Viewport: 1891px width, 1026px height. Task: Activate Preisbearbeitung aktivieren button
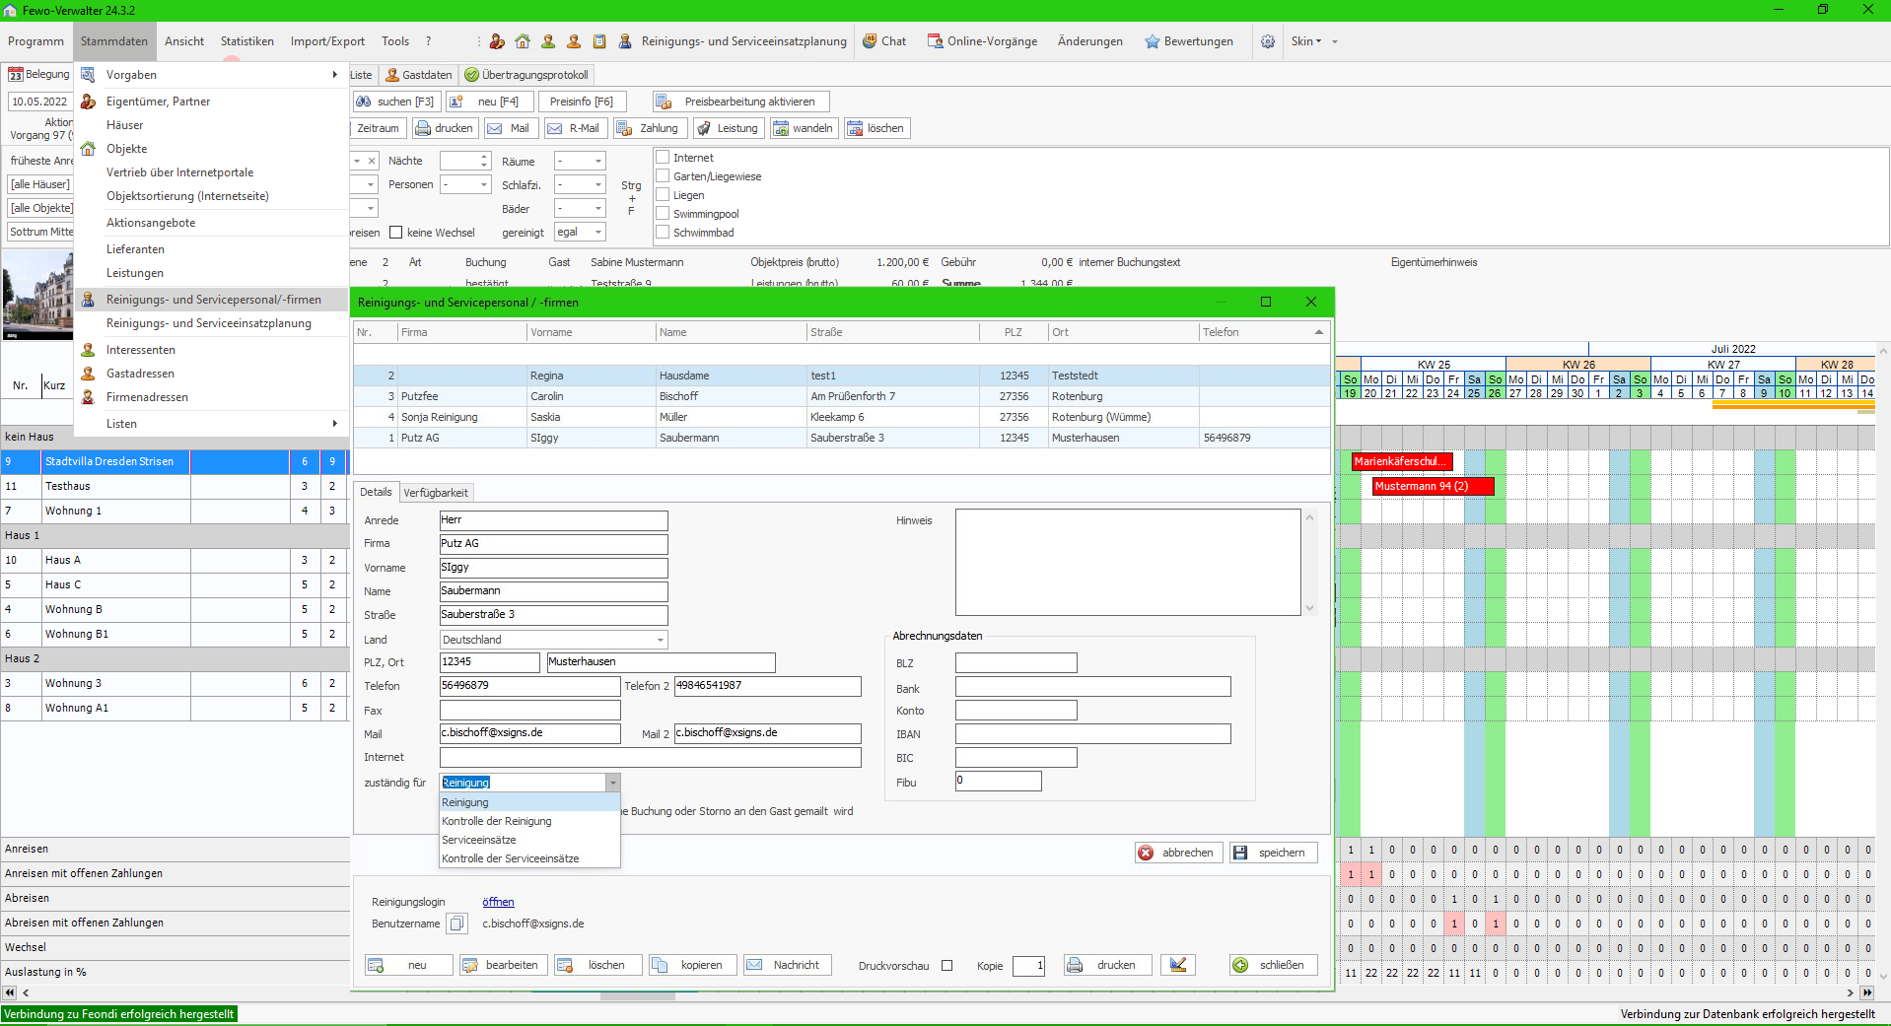point(740,102)
